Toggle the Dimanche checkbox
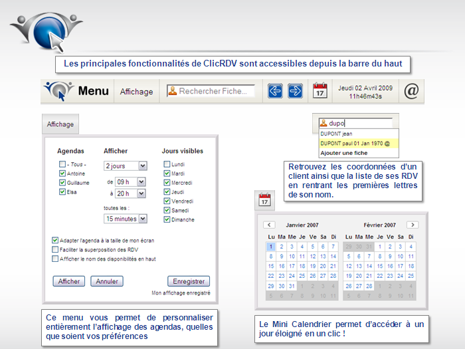Image resolution: width=465 pixels, height=349 pixels. point(167,219)
